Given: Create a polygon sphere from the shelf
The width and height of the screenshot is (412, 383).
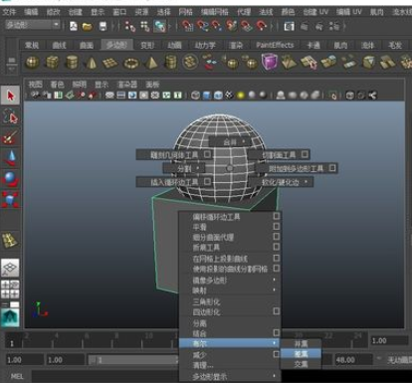Looking at the screenshot, I should click(33, 62).
